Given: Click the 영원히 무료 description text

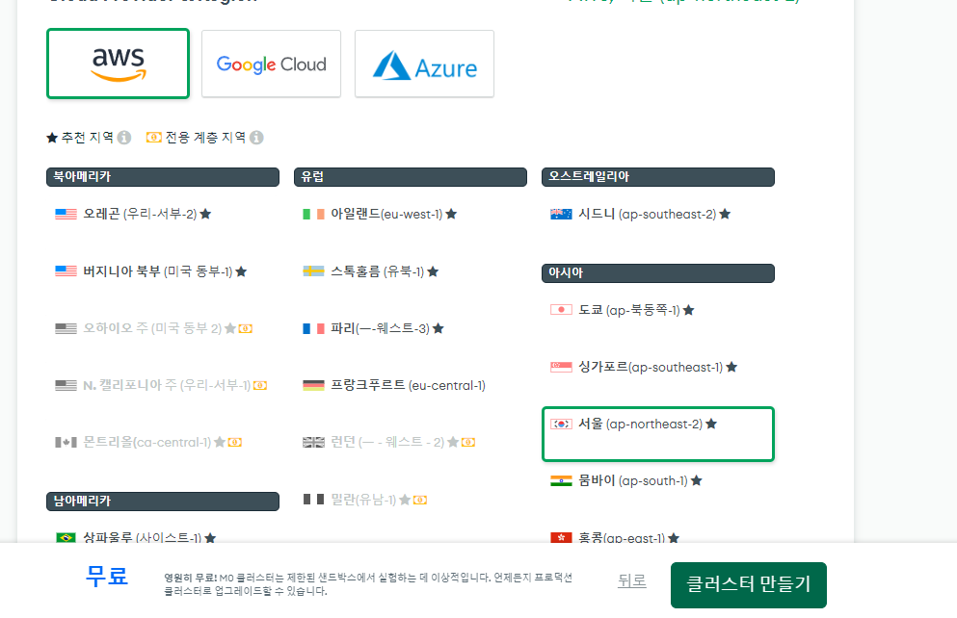Looking at the screenshot, I should pos(368,584).
